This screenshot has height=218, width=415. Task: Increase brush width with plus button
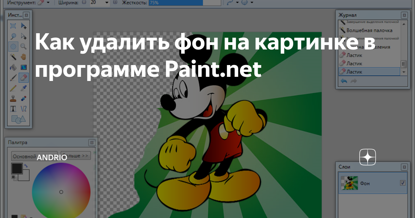coord(115,2)
